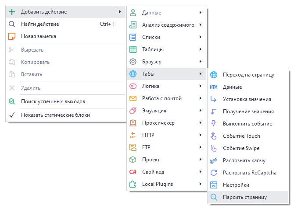Click the envelope icon for Работа с почтой
This screenshot has width=294, height=209.
point(133,98)
